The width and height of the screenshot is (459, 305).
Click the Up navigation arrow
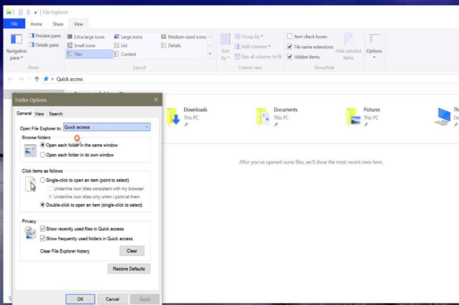pyautogui.click(x=37, y=79)
